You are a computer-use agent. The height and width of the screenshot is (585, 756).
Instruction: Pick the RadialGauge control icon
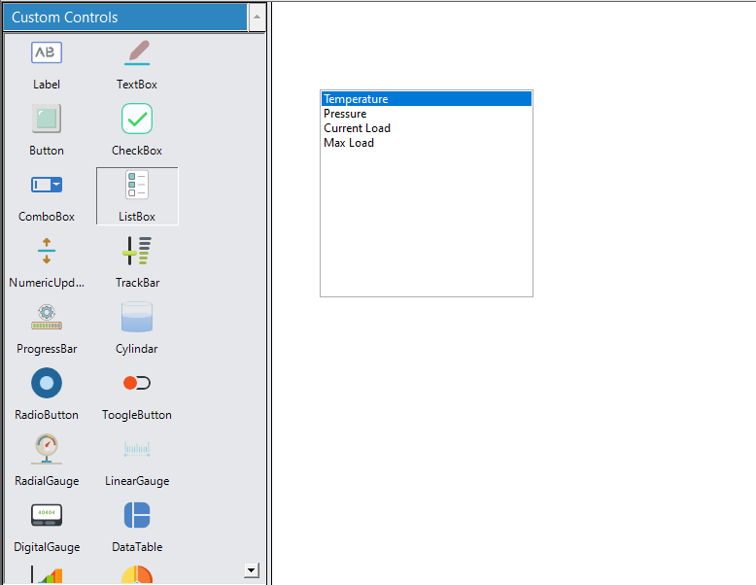click(x=47, y=449)
